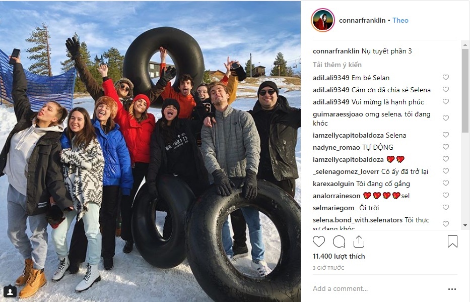Screen dimensions: 470x302
Task: Like the post with the heart icon
Action: click(319, 241)
